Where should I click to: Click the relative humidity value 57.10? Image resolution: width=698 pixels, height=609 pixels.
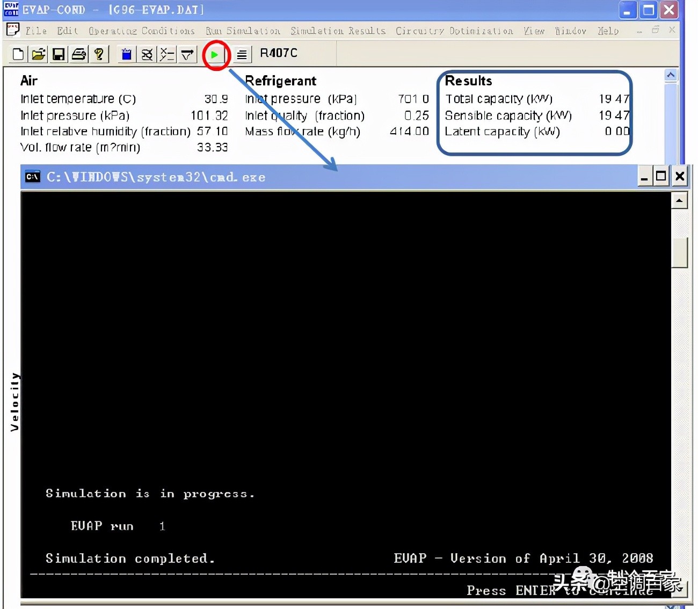(x=212, y=131)
